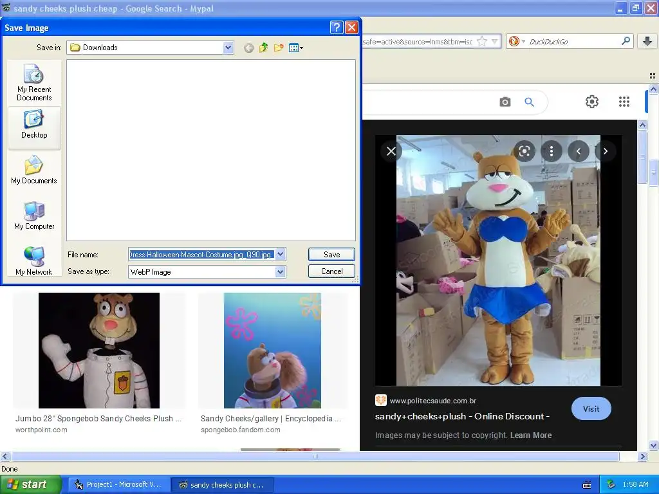The height and width of the screenshot is (494, 659).
Task: Click the Save button
Action: (331, 255)
